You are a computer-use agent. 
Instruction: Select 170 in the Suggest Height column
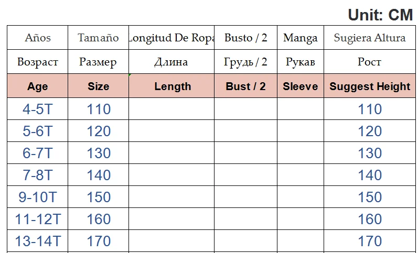pyautogui.click(x=370, y=241)
